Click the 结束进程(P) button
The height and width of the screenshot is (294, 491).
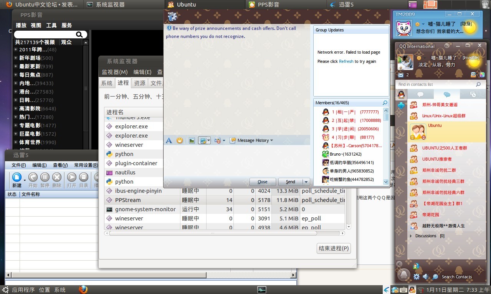(334, 248)
